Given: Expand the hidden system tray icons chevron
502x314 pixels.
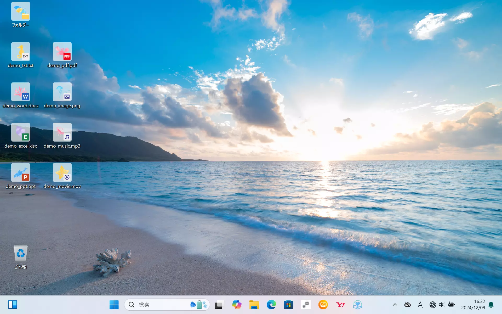Looking at the screenshot, I should click(395, 305).
